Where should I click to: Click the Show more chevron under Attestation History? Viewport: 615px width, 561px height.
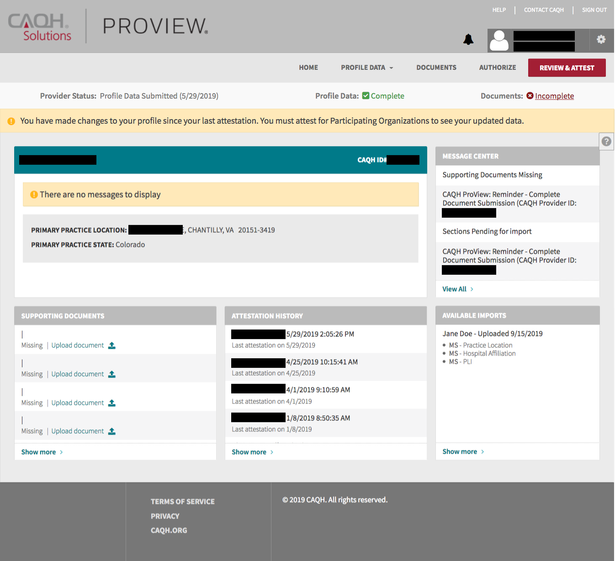tap(272, 452)
